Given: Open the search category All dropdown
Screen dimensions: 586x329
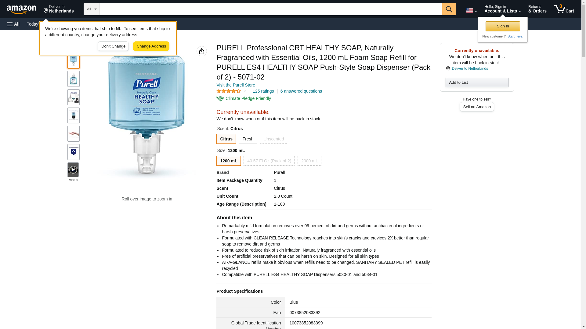Looking at the screenshot, I should tap(91, 9).
